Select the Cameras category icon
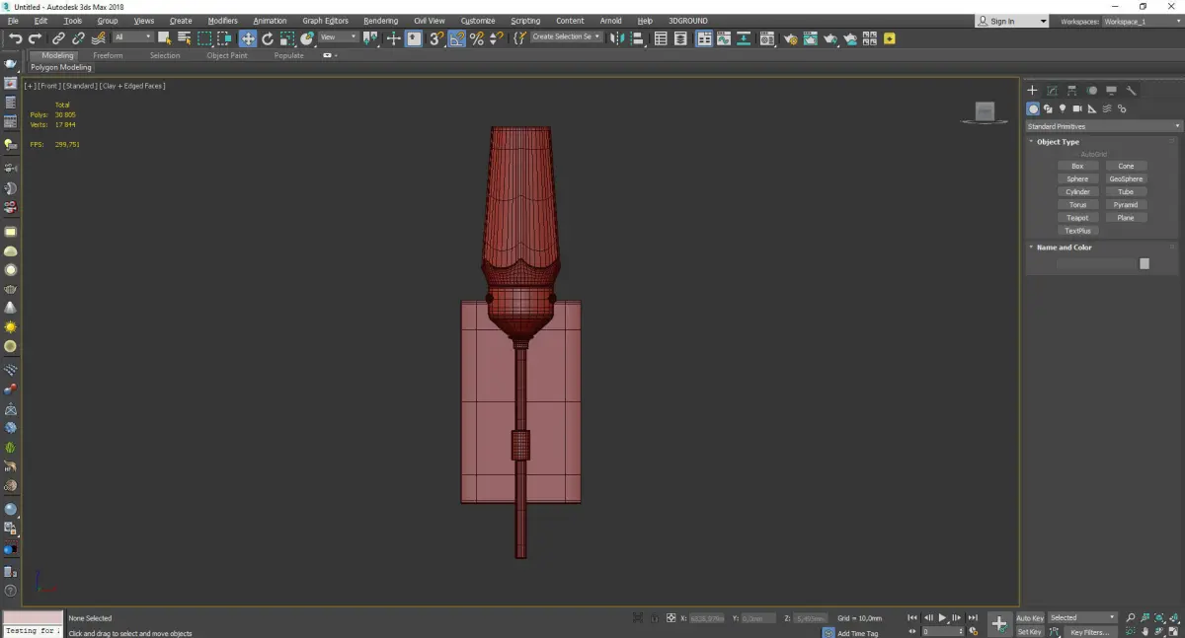The width and height of the screenshot is (1185, 638). pyautogui.click(x=1077, y=108)
